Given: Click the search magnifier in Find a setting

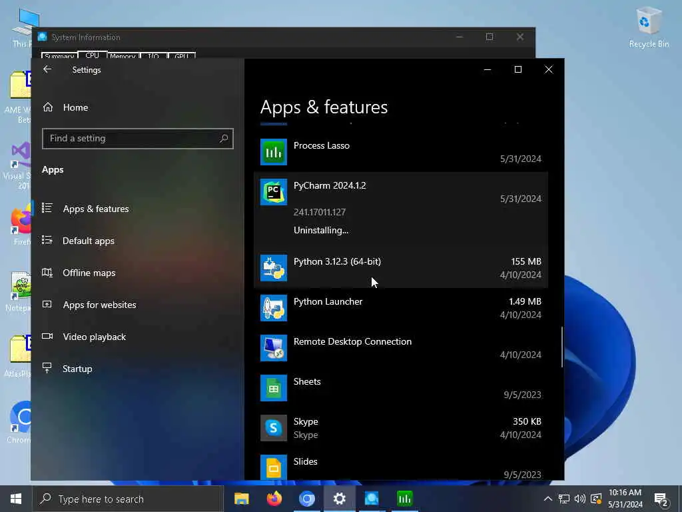Looking at the screenshot, I should (x=224, y=139).
